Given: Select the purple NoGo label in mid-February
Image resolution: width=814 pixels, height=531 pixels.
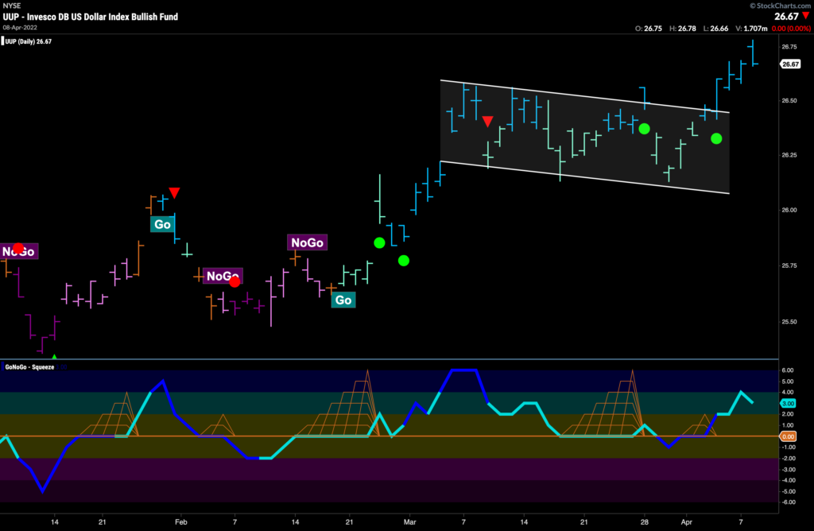Looking at the screenshot, I should (x=308, y=242).
